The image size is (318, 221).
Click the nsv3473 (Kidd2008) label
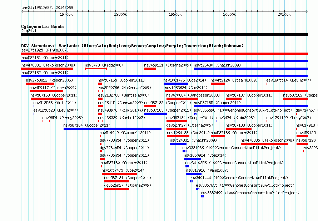pos(104,65)
